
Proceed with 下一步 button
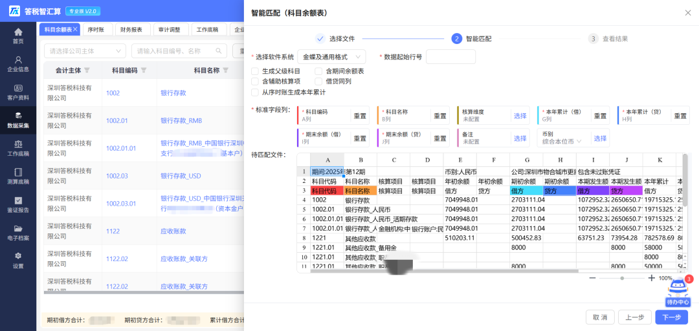[672, 317]
